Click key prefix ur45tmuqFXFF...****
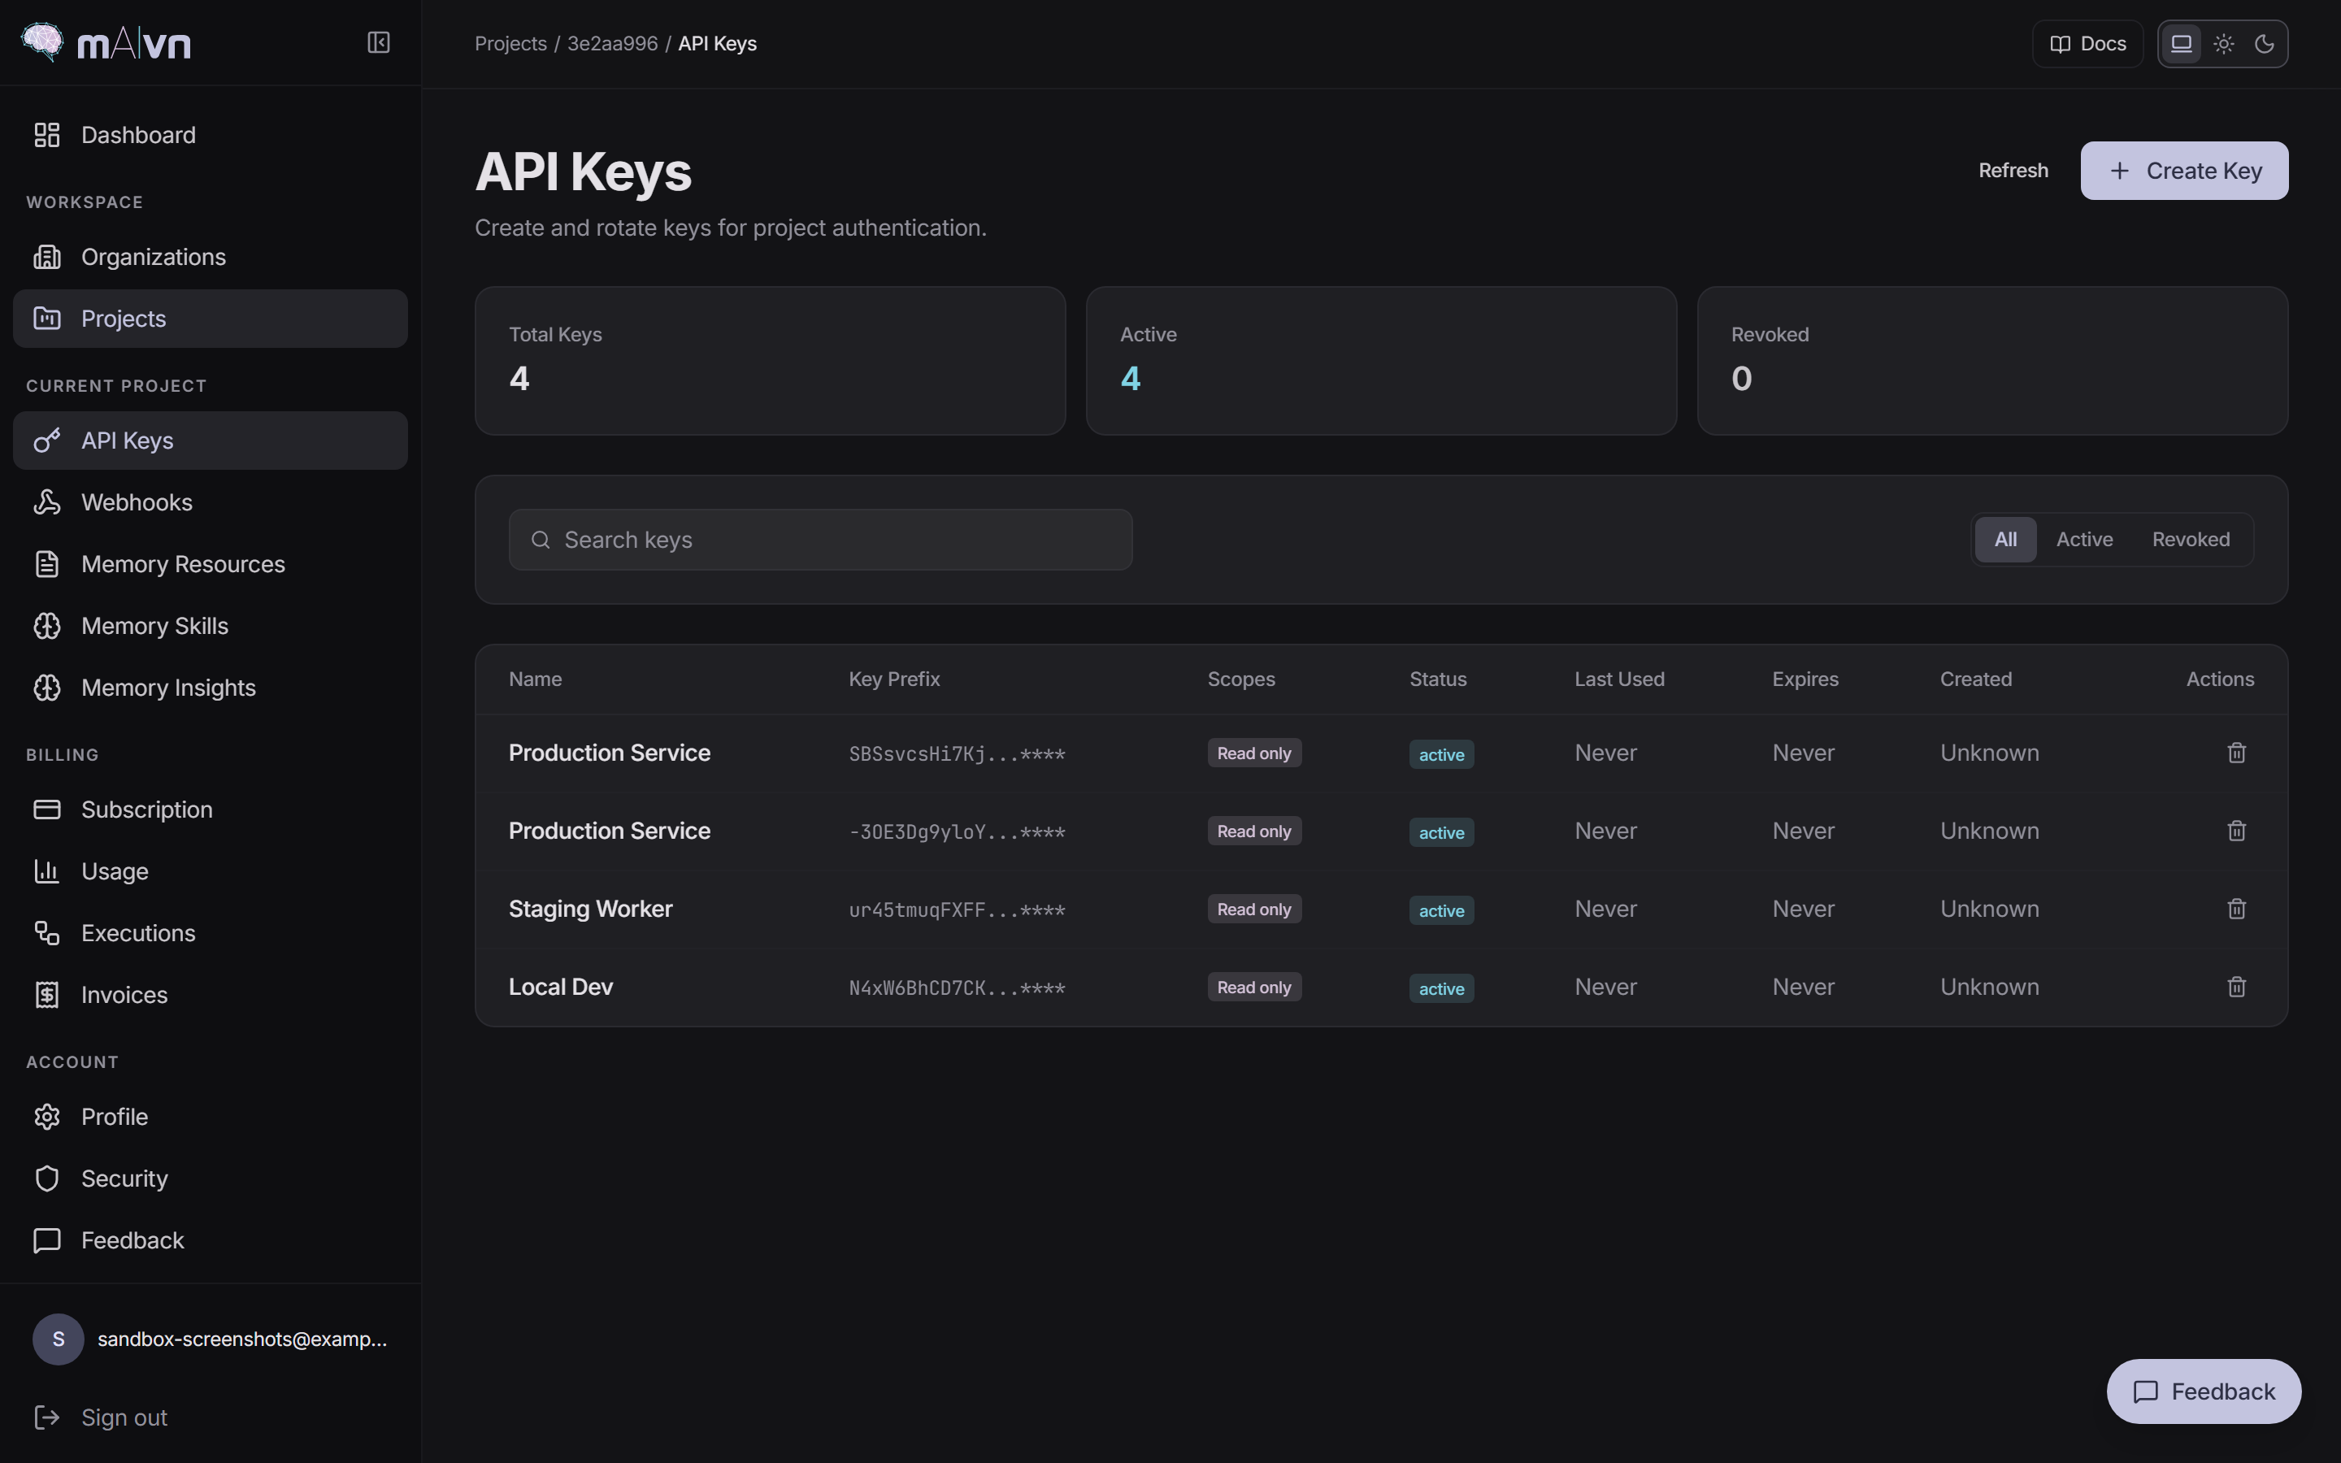This screenshot has height=1463, width=2341. (x=957, y=909)
